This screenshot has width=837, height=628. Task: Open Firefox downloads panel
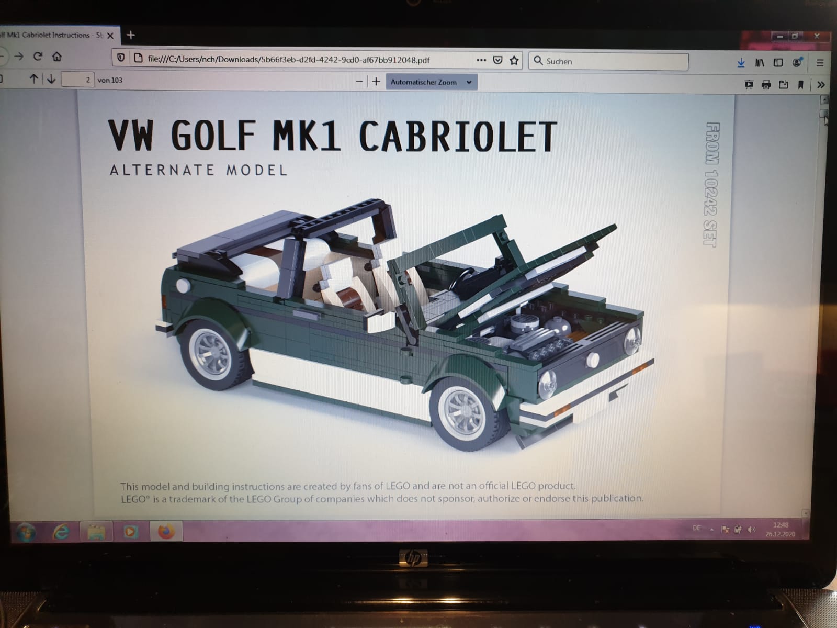click(x=741, y=63)
